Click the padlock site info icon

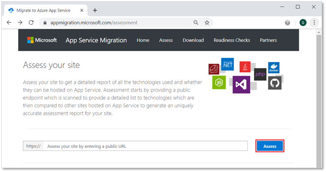point(45,23)
